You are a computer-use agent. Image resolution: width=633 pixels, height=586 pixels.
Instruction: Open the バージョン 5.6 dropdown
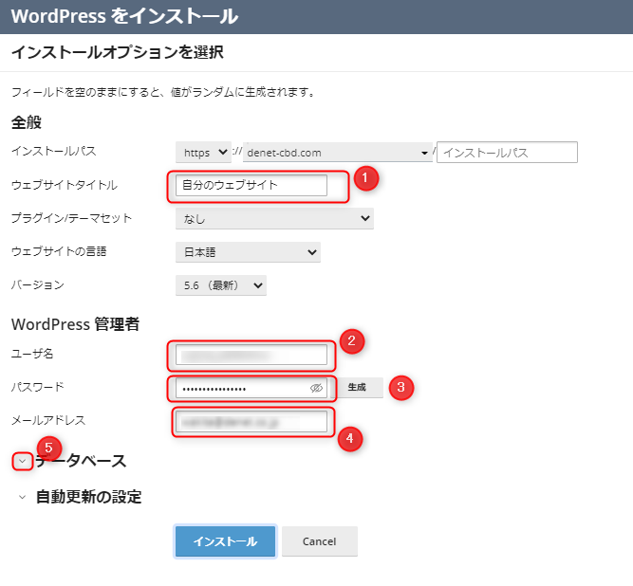click(221, 285)
